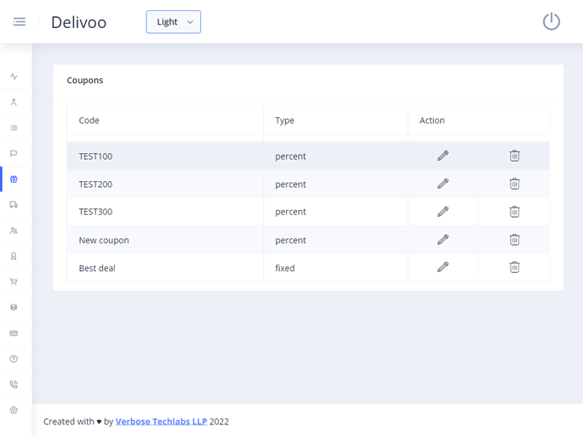The image size is (583, 437).
Task: Delete the TEST300 coupon
Action: click(514, 212)
